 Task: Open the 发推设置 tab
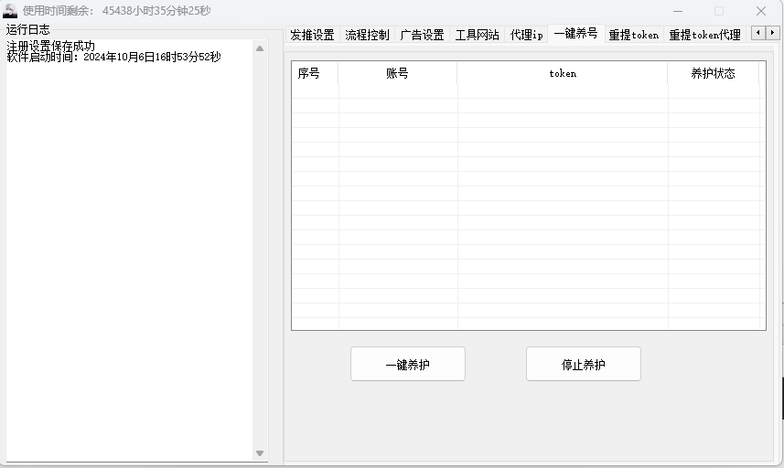[x=312, y=35]
